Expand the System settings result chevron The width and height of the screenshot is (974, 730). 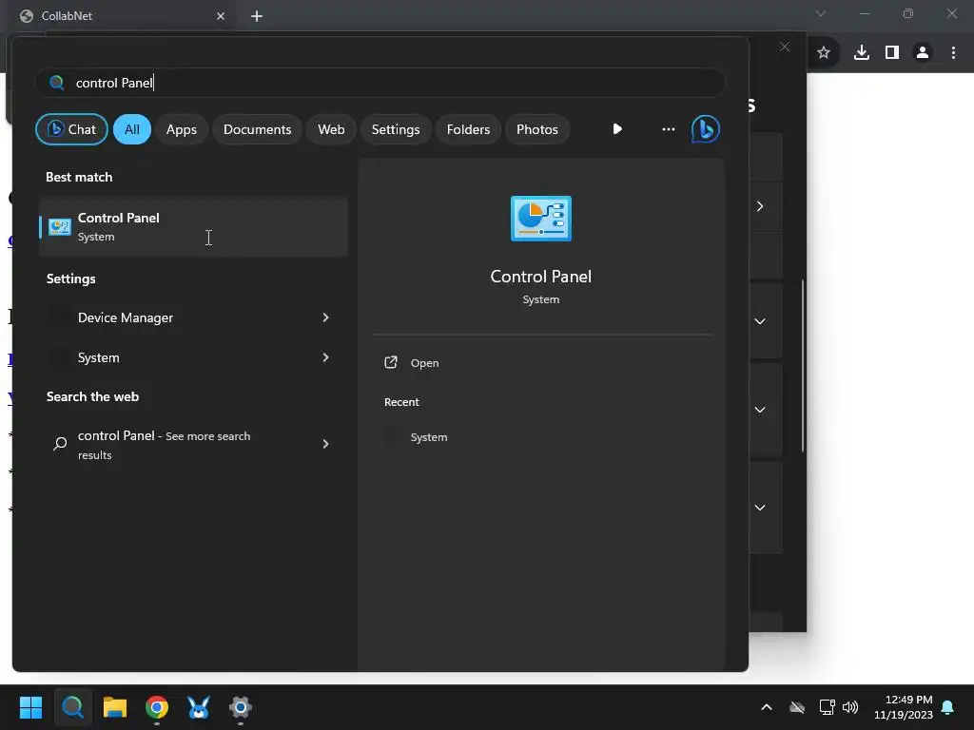coord(325,357)
